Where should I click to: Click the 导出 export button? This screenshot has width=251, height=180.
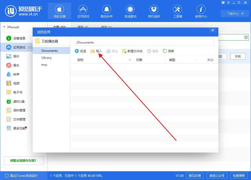[x=112, y=51]
